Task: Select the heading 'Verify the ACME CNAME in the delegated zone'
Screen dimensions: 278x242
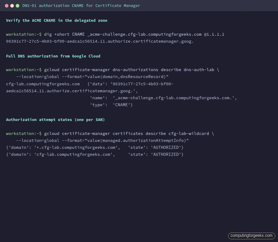Action: coord(57,20)
